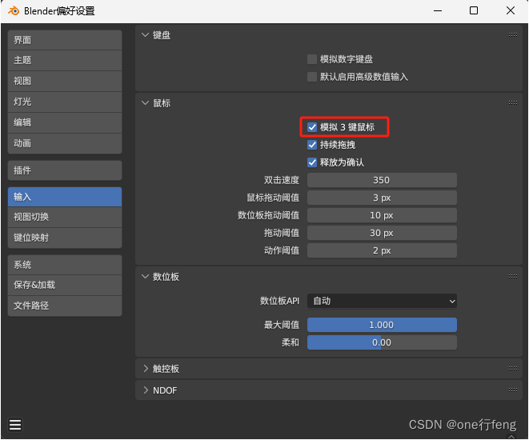
Task: Enable 默认启用高级数值输入 checkbox
Action: (312, 77)
